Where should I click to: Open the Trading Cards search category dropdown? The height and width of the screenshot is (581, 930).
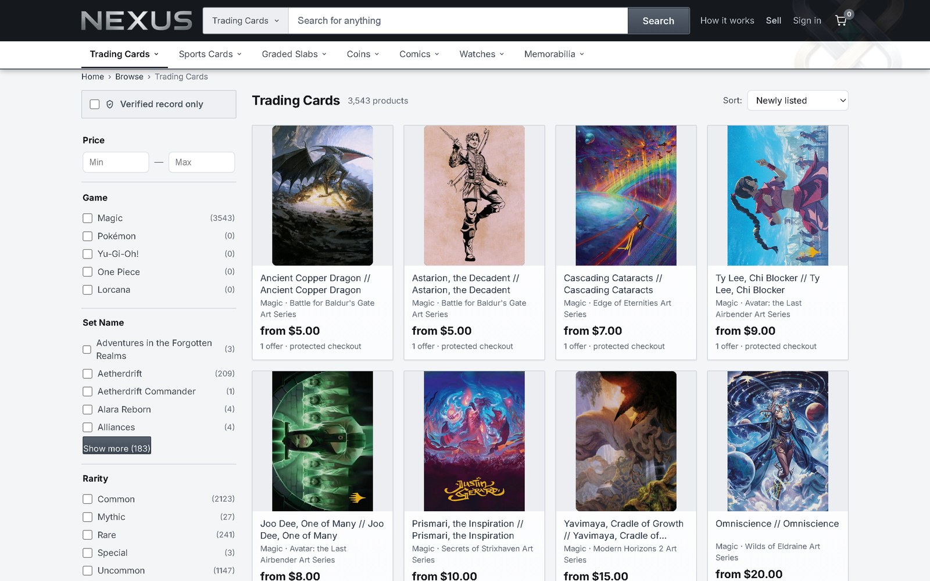coord(245,21)
